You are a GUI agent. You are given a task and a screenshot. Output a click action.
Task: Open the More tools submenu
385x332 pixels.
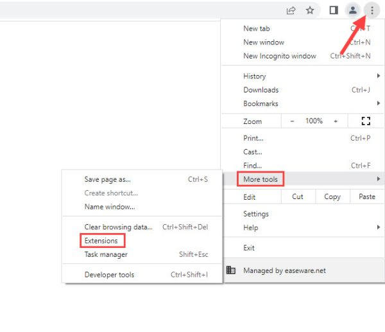pos(261,179)
